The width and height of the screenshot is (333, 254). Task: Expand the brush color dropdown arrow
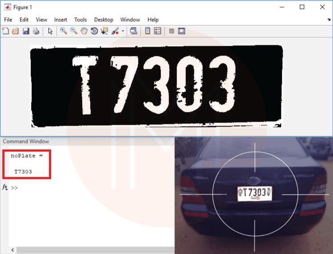coord(123,32)
